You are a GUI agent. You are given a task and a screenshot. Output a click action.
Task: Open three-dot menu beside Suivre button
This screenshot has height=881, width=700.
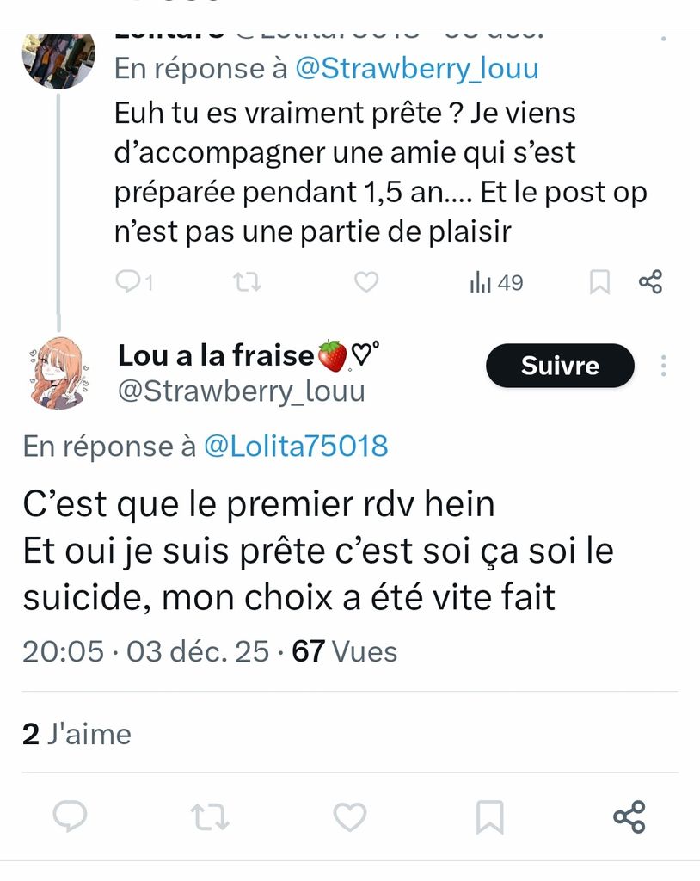tap(664, 367)
